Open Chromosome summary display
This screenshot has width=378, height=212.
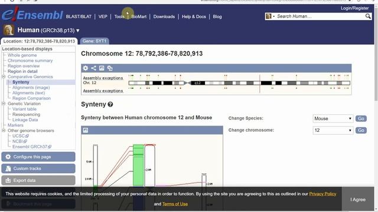click(30, 61)
